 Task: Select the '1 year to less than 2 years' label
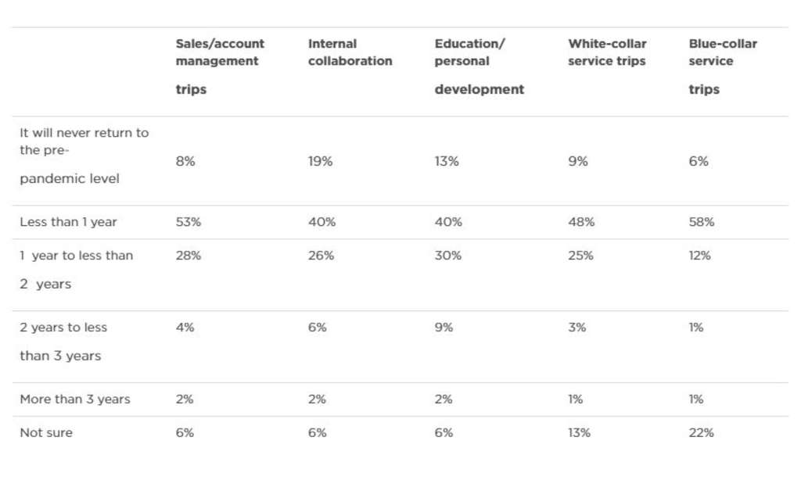[x=76, y=270]
